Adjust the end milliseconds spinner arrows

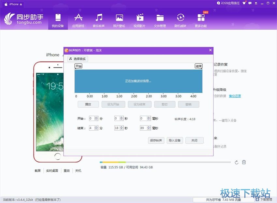149,128
